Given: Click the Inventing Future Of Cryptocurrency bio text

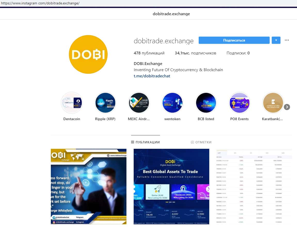Looking at the screenshot, I should [x=178, y=70].
